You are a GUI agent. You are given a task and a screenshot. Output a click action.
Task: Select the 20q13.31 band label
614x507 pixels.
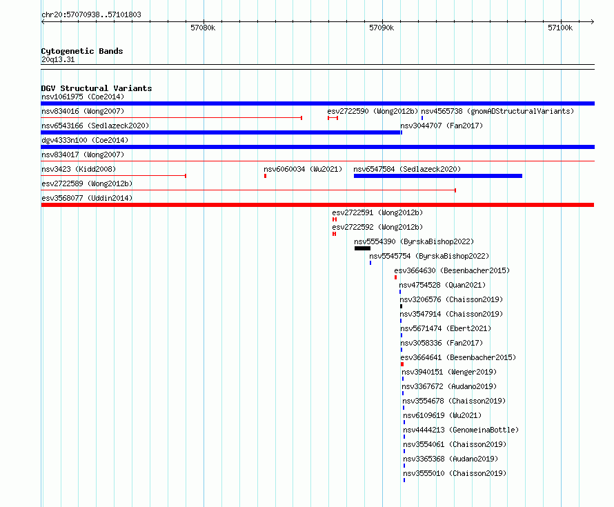pos(58,59)
